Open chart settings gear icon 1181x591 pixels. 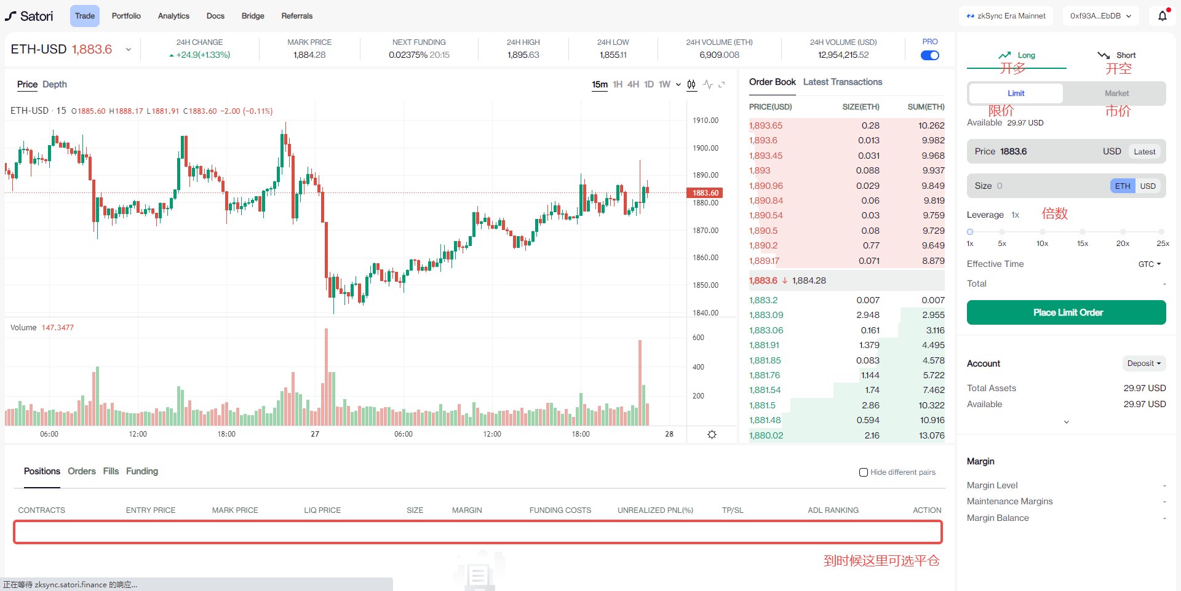point(712,434)
